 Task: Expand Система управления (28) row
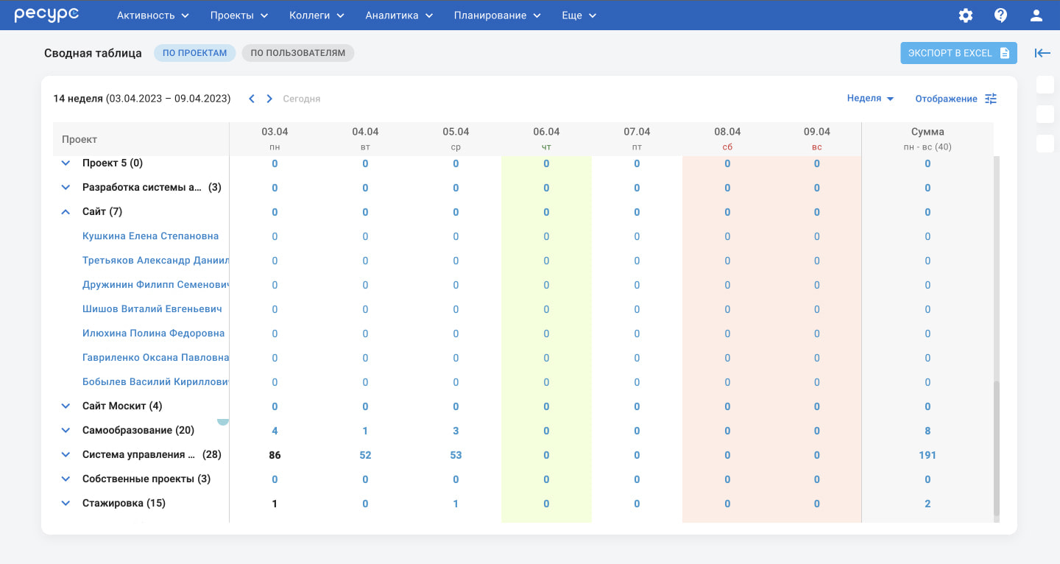coord(66,455)
